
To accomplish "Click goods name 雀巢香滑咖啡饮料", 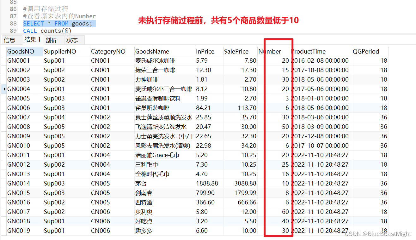I will pyautogui.click(x=158, y=98).
